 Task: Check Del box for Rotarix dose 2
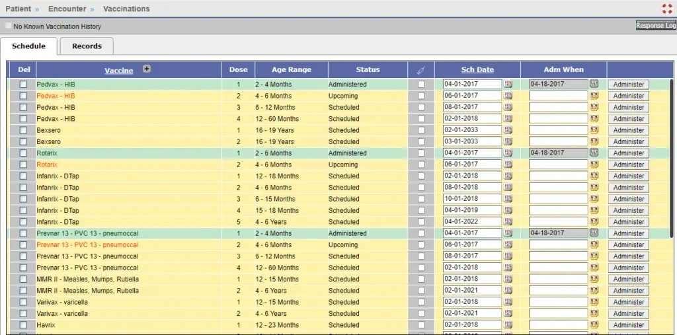[23, 165]
